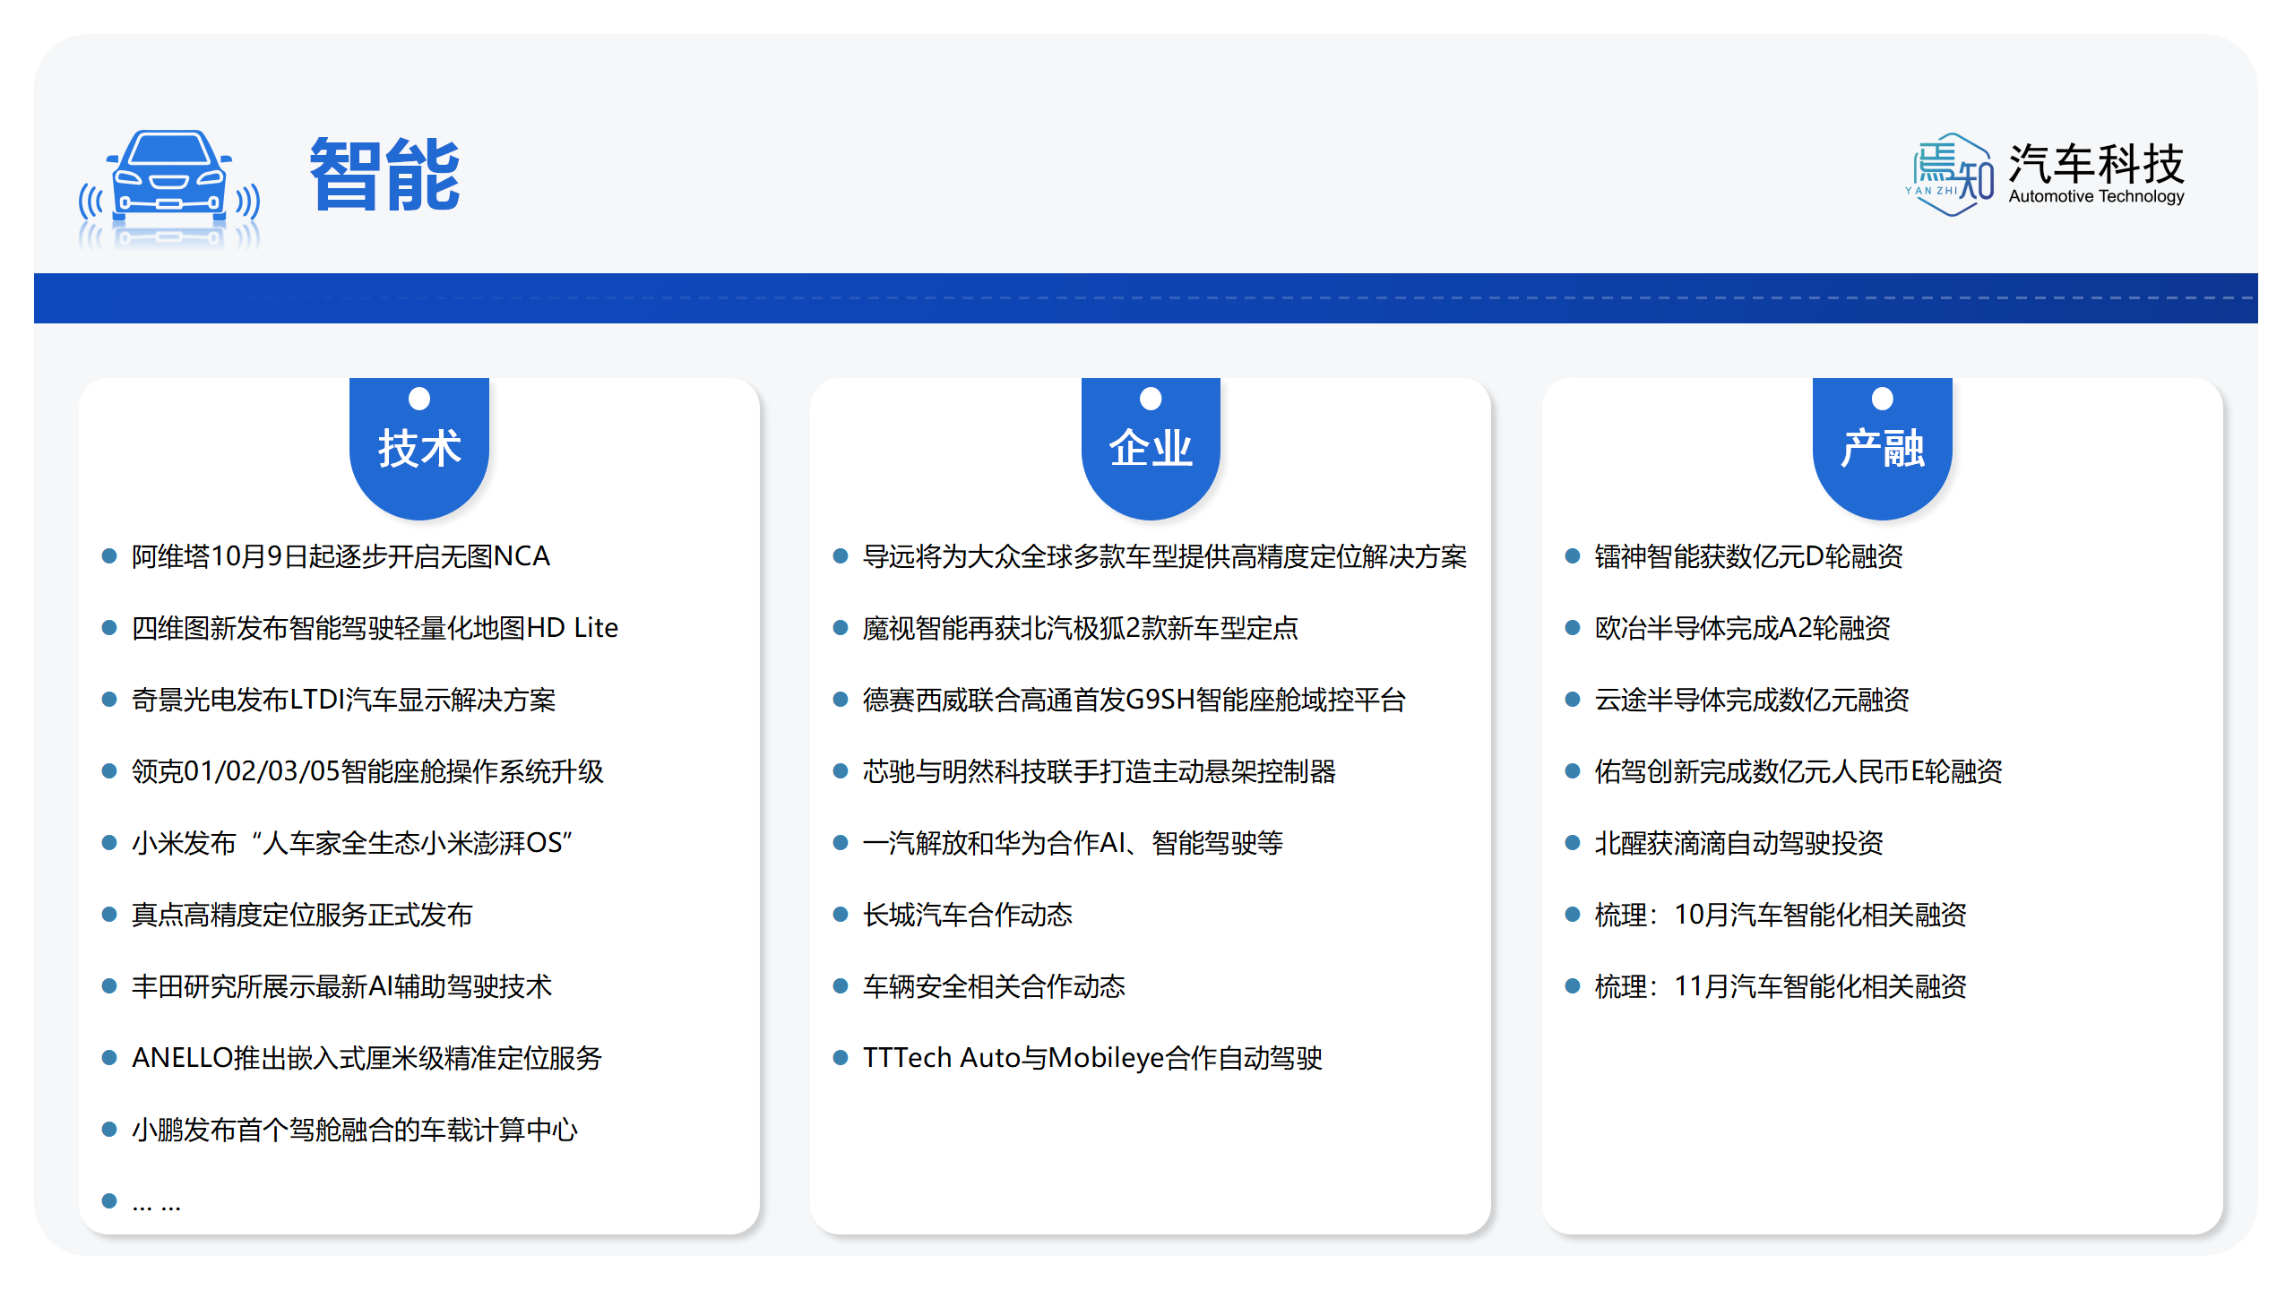Click 长城汽车合作动态
Screen dimensions: 2294x1290
[968, 915]
